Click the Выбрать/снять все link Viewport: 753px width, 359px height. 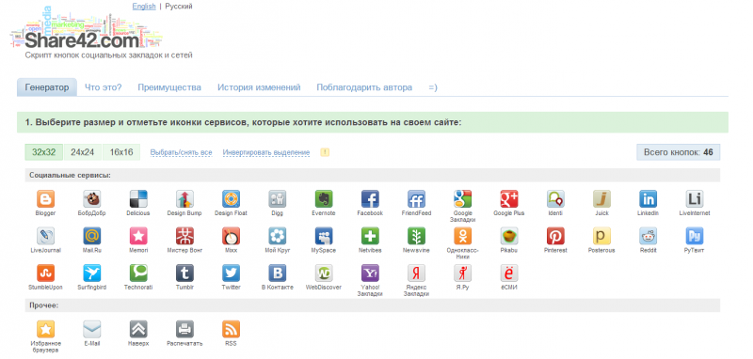[181, 152]
